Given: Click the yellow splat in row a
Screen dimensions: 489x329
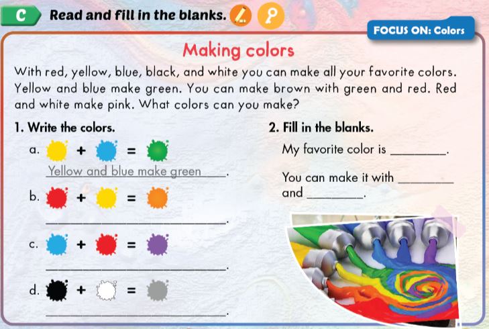Looking at the screenshot, I should (58, 150).
